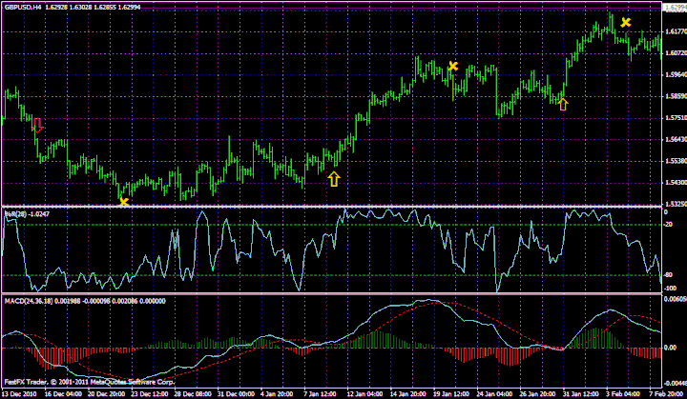Click the 12 Jan 04:00 time label
The width and height of the screenshot is (687, 399).
coord(364,394)
